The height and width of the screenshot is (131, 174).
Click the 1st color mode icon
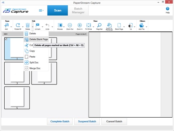(x=130, y=26)
